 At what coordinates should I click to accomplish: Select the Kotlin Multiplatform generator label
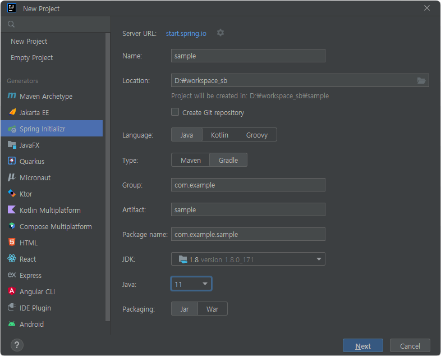click(x=50, y=210)
